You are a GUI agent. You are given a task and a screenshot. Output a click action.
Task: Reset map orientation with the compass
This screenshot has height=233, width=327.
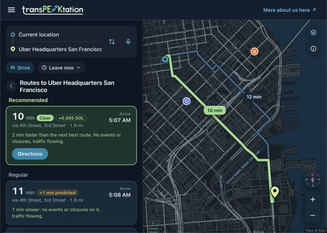tap(313, 179)
